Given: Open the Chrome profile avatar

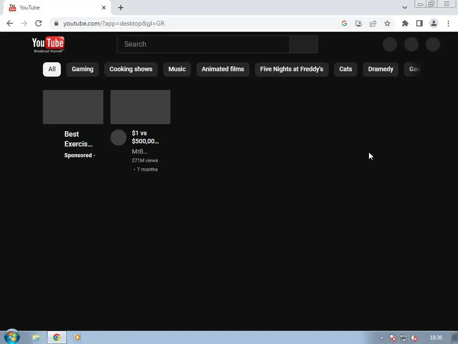Looking at the screenshot, I should tap(434, 23).
